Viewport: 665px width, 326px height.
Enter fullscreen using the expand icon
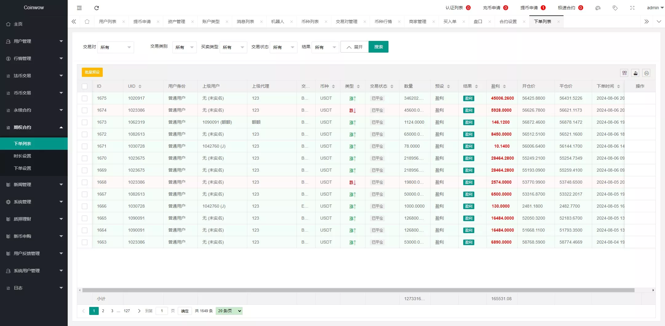click(632, 8)
